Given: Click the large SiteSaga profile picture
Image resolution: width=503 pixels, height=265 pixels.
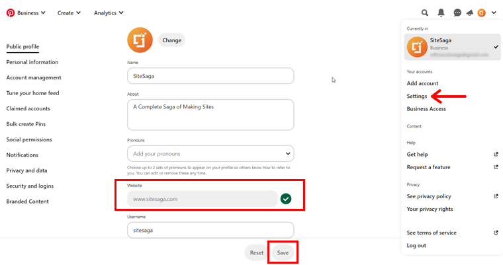Looking at the screenshot, I should click(140, 40).
